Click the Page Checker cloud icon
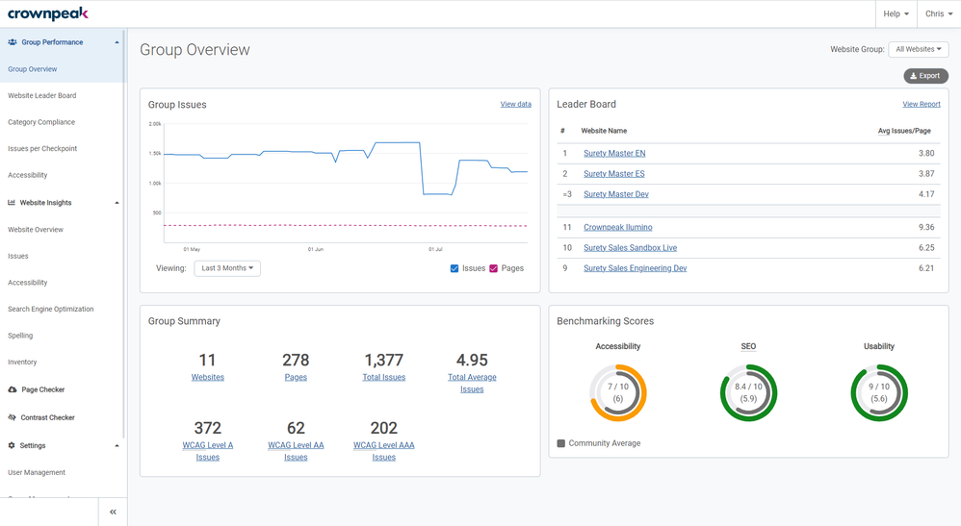 click(x=13, y=389)
